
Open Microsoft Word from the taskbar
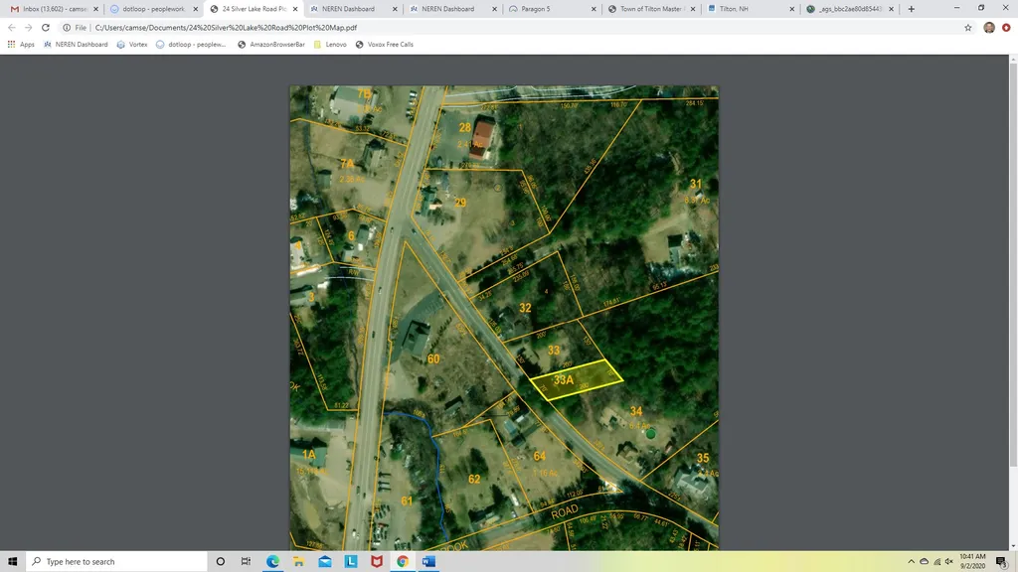pyautogui.click(x=428, y=562)
